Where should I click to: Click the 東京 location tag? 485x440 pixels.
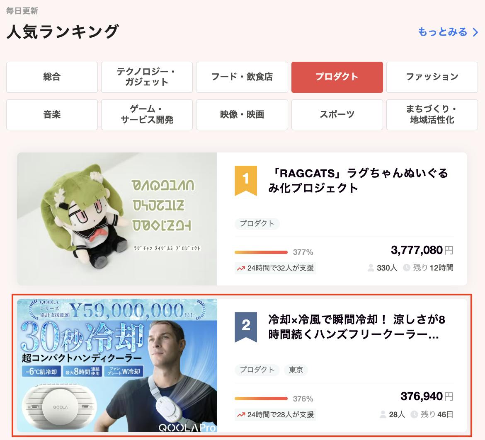296,370
